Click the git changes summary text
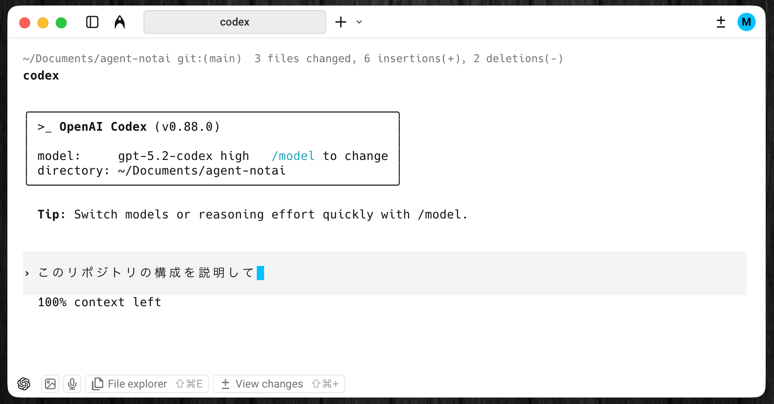The image size is (774, 404). (x=408, y=59)
